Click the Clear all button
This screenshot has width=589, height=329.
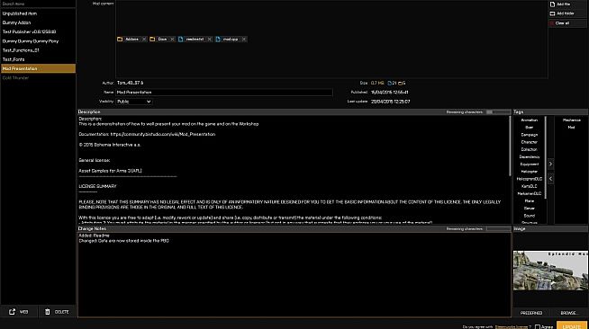click(x=566, y=23)
